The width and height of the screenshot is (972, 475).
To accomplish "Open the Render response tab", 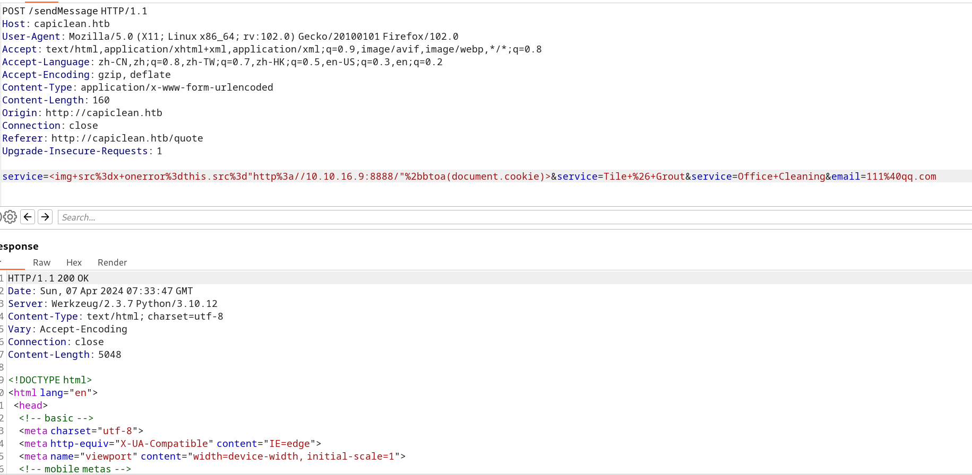I will coord(112,262).
